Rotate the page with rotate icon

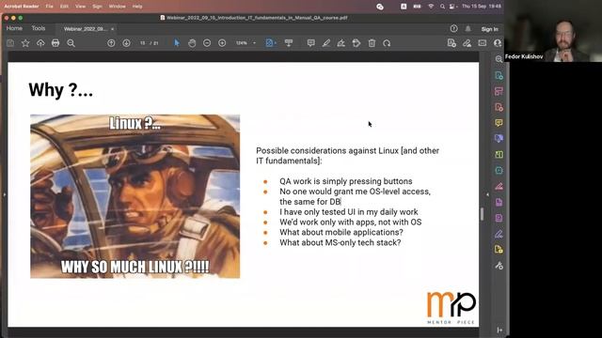click(387, 43)
